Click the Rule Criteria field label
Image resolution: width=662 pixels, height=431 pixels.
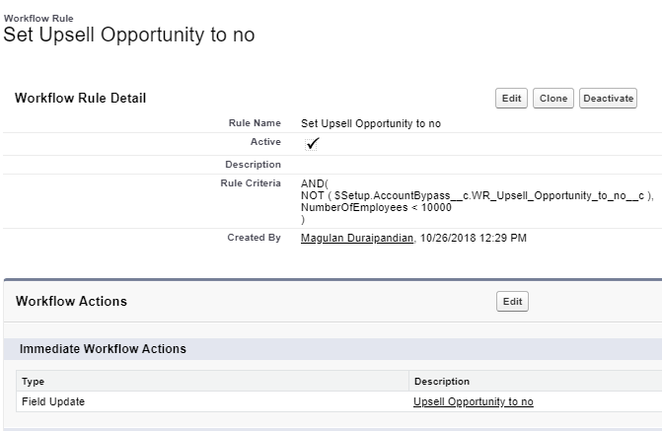pos(251,183)
